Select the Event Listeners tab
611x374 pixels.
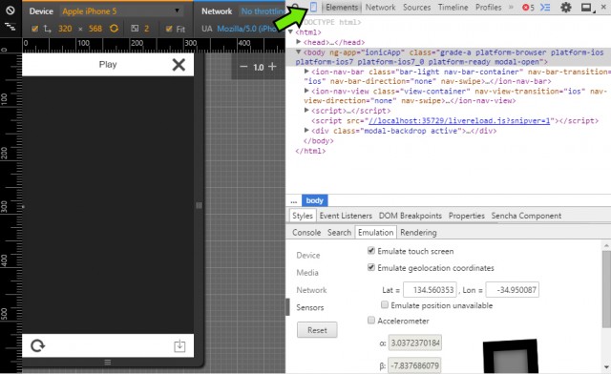pyautogui.click(x=346, y=216)
